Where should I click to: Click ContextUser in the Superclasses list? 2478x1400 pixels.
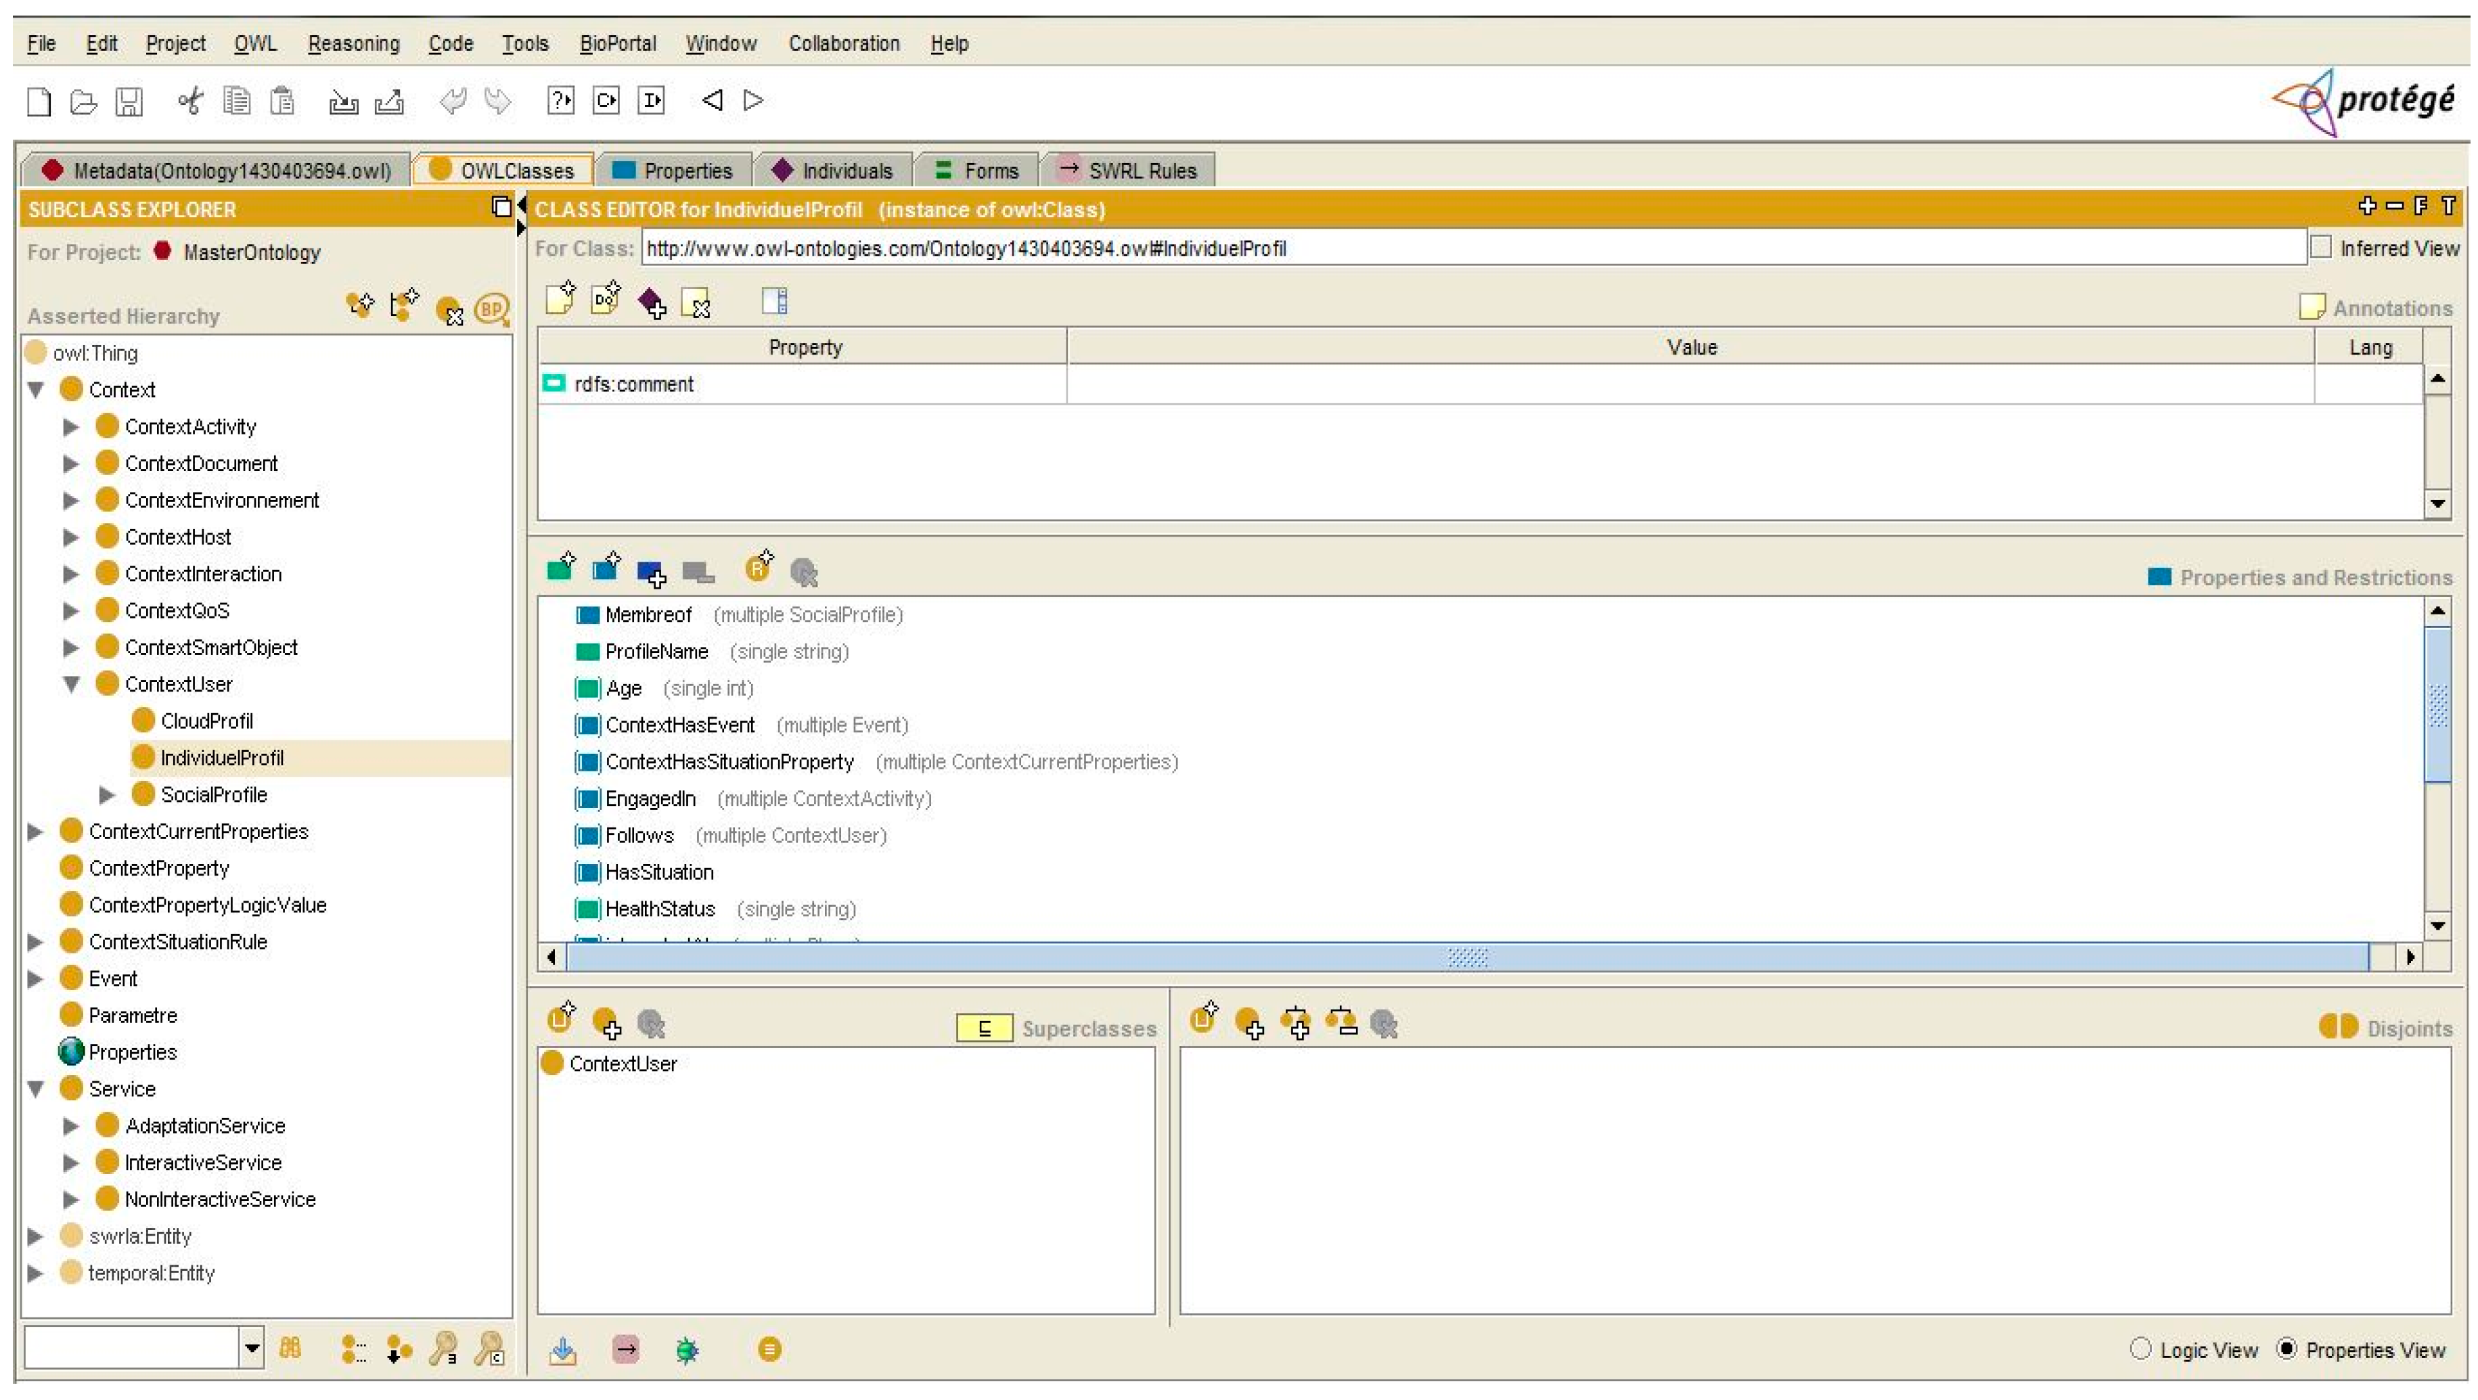coord(623,1063)
